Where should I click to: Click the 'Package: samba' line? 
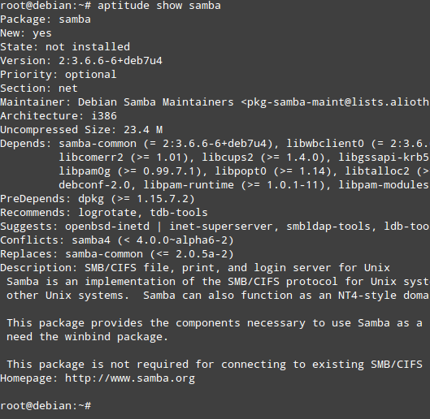click(46, 19)
